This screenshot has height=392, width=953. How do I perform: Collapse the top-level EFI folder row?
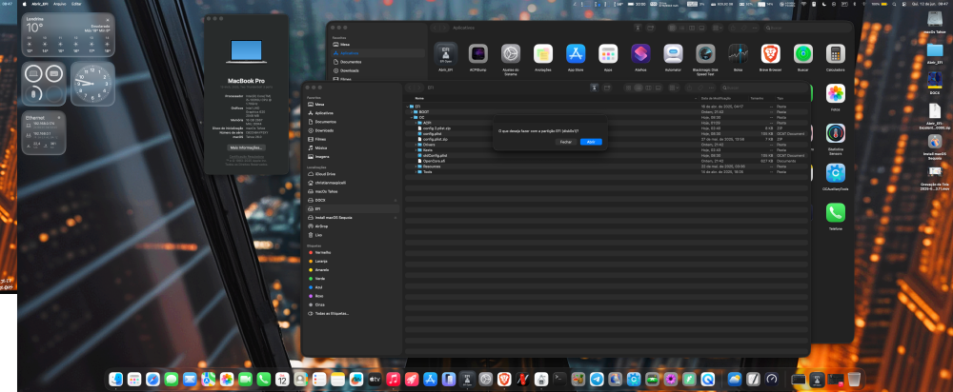pos(407,107)
